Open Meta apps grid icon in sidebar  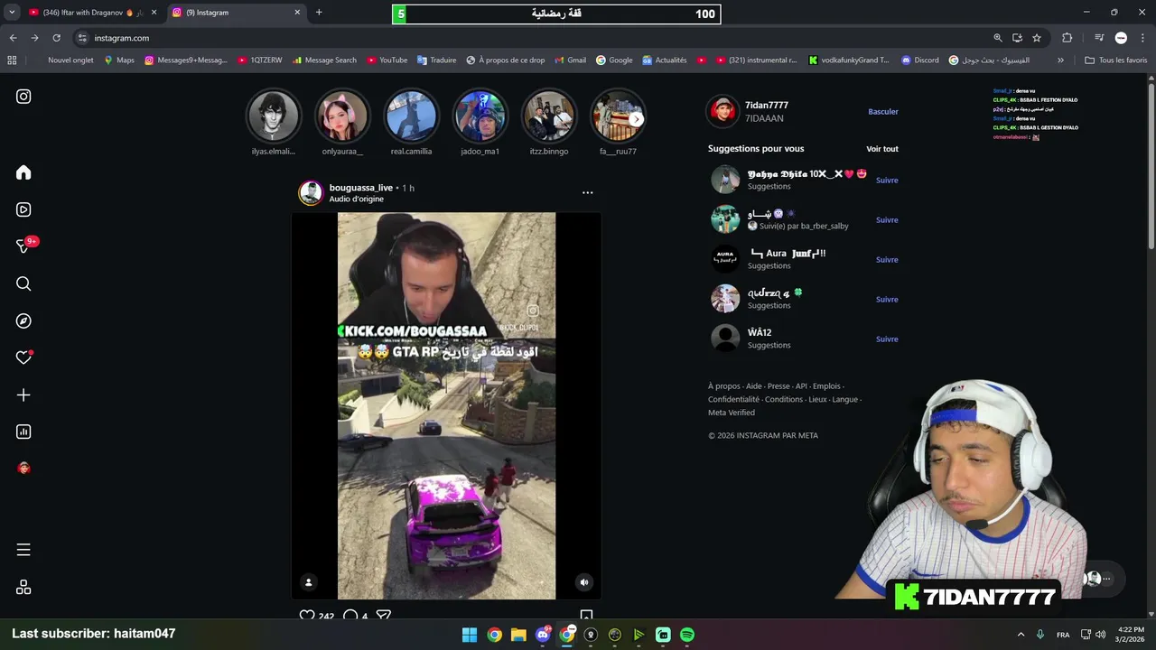pyautogui.click(x=23, y=587)
